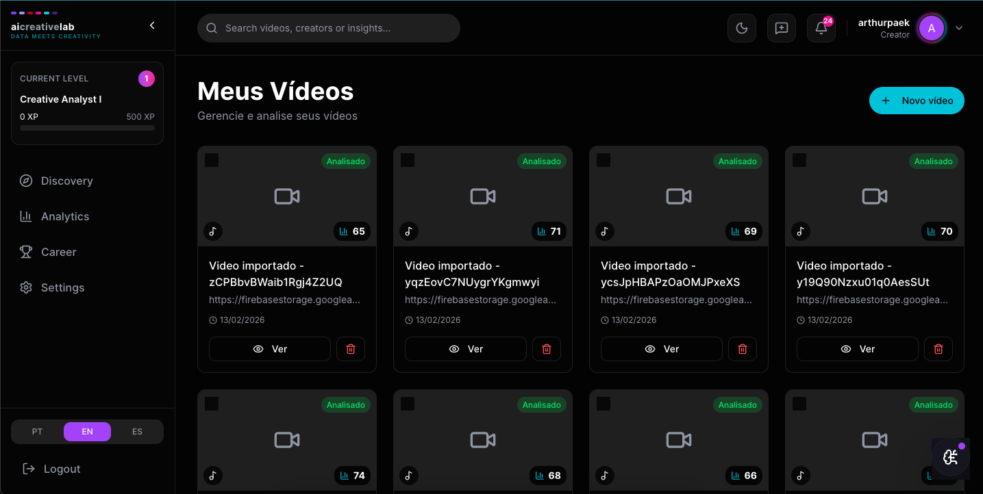
Task: Click Analisado tag on ycsJpHBAPzOaOMJPxeXS card
Action: point(738,161)
